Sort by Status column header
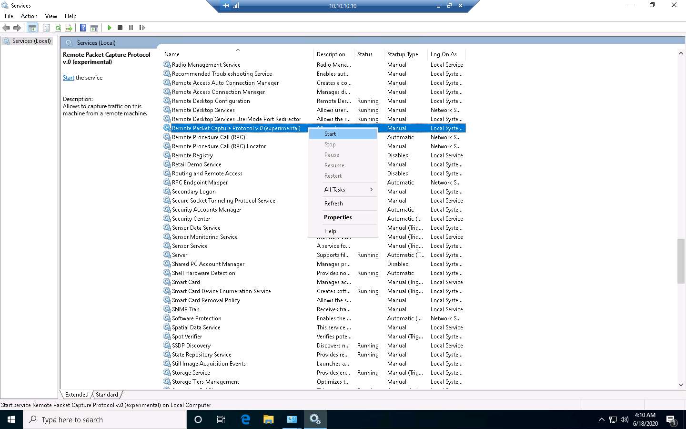 point(369,54)
